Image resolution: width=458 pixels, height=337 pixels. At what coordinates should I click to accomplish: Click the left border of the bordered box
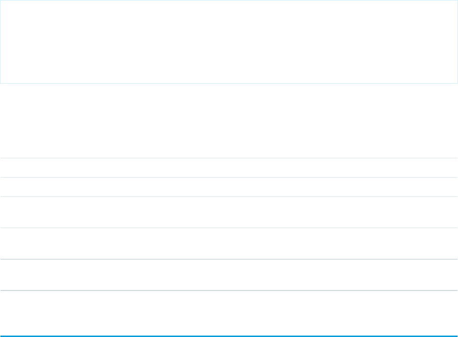point(0,42)
